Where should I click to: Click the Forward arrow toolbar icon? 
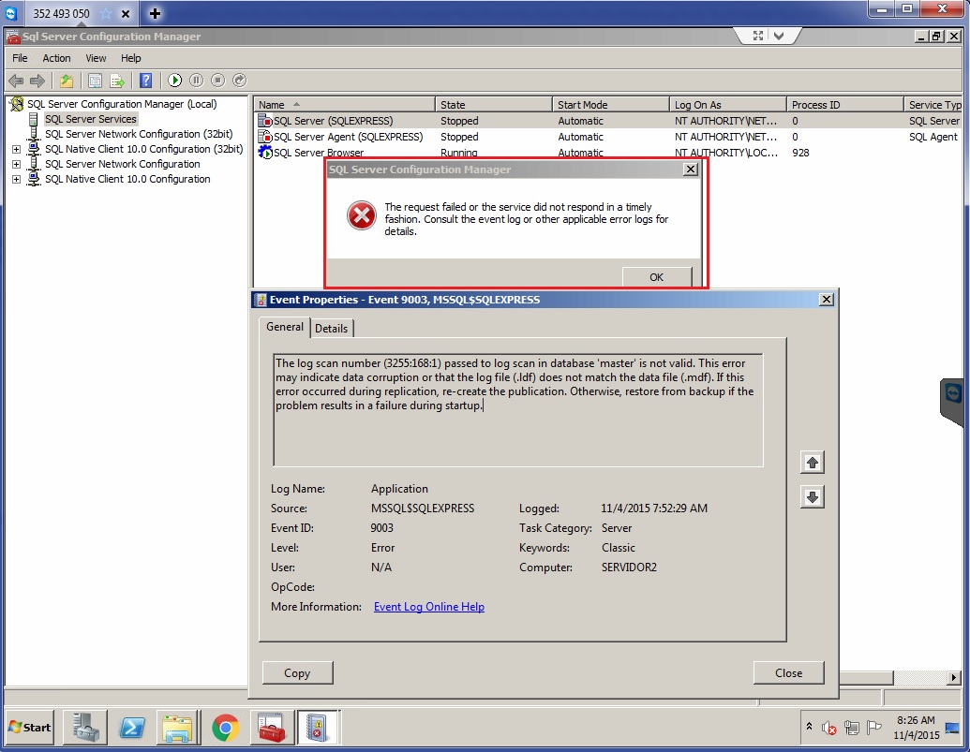[x=37, y=81]
